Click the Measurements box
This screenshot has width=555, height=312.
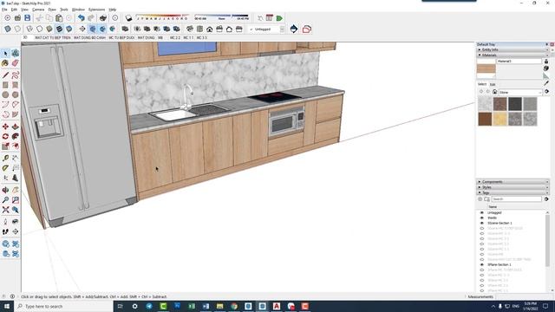525,296
